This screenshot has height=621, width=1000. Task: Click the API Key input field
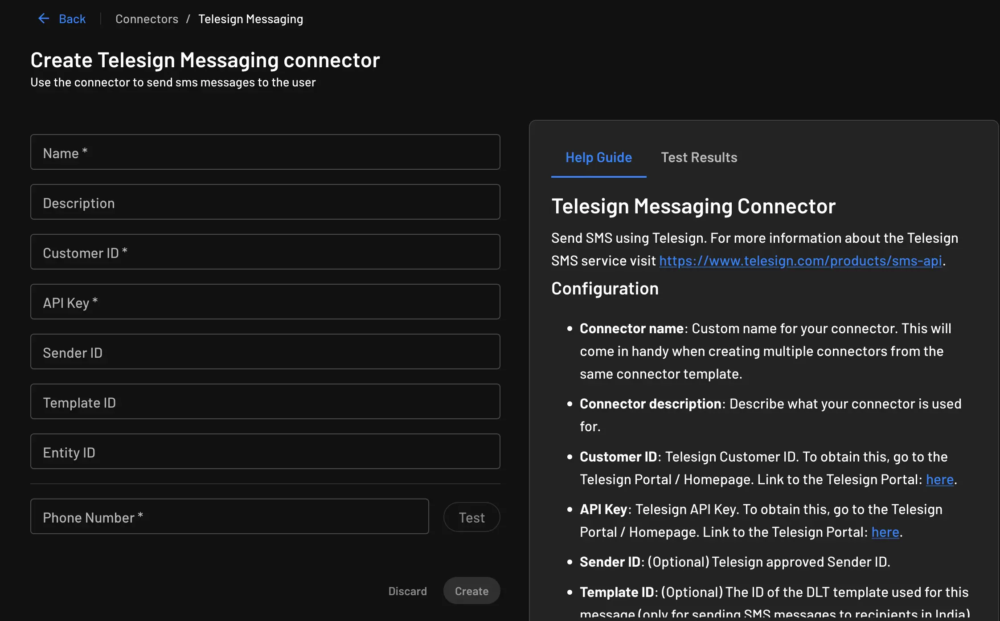[x=265, y=302]
